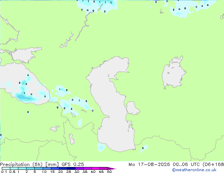Click the legend value '25'

click(69, 172)
